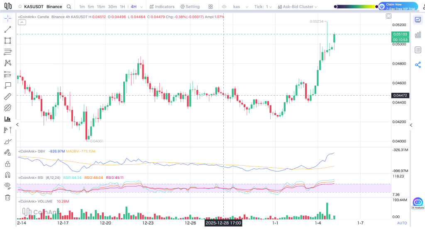Switch to the 15m timeframe
Image resolution: width=425 pixels, height=229 pixels.
101,7
